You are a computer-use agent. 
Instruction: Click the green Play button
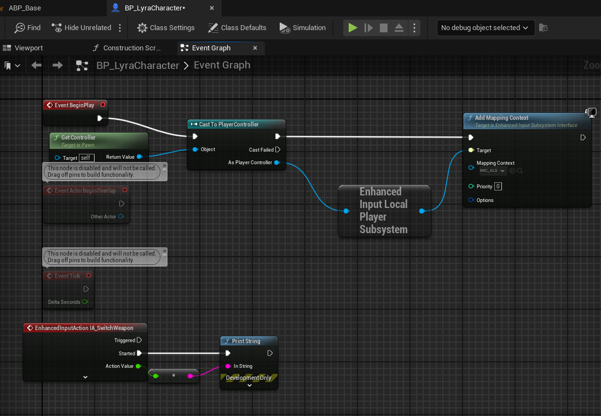(352, 27)
